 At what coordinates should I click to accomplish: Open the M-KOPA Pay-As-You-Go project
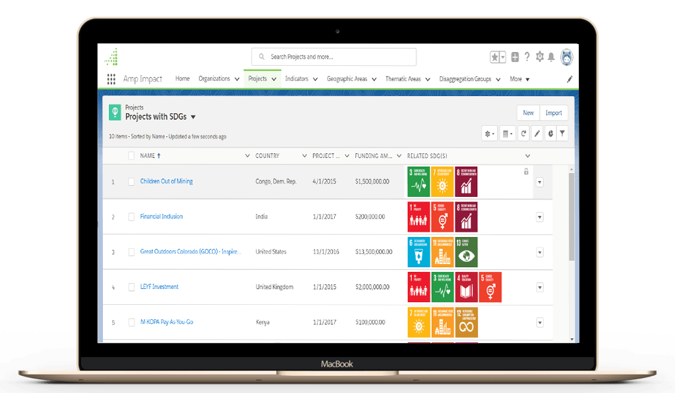pos(167,322)
